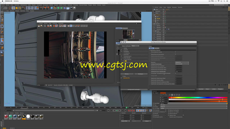Open the Render menu in main menu bar
This screenshot has width=230, height=129.
(x=51, y=5)
